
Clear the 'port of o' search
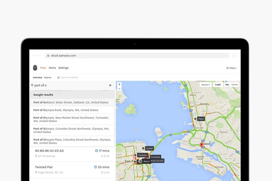pyautogui.click(x=110, y=85)
